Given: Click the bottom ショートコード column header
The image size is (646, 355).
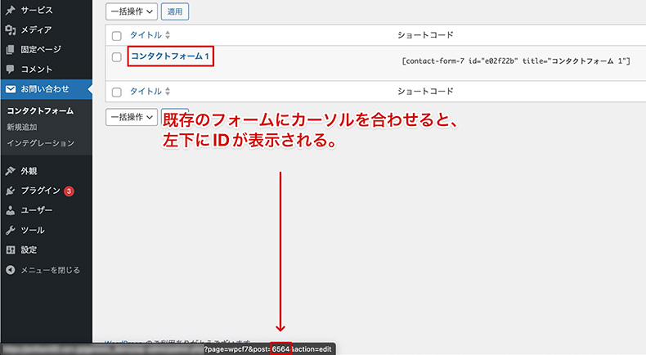Looking at the screenshot, I should tap(425, 91).
